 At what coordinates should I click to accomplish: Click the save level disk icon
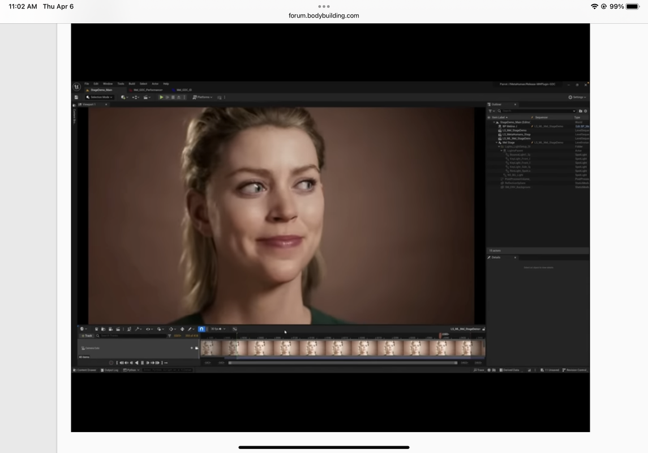point(76,97)
